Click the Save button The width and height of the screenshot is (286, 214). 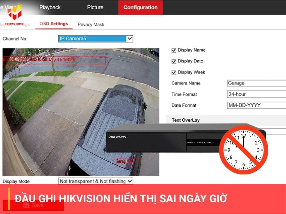38,205
